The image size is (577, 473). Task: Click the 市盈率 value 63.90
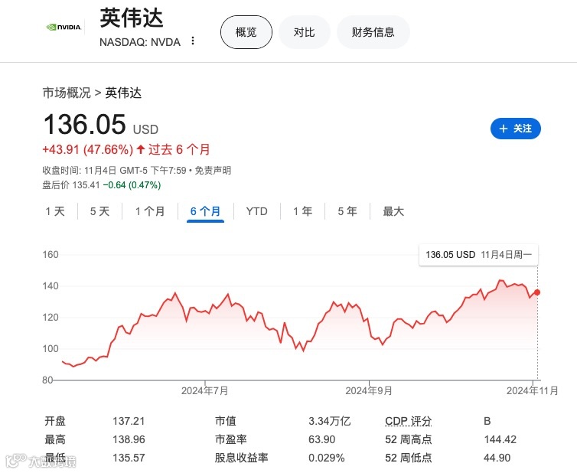[321, 439]
